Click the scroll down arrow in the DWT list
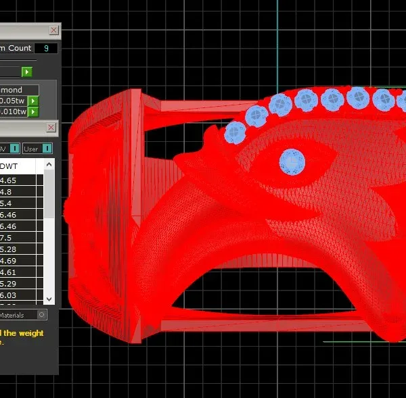The image size is (406, 398). pyautogui.click(x=49, y=299)
